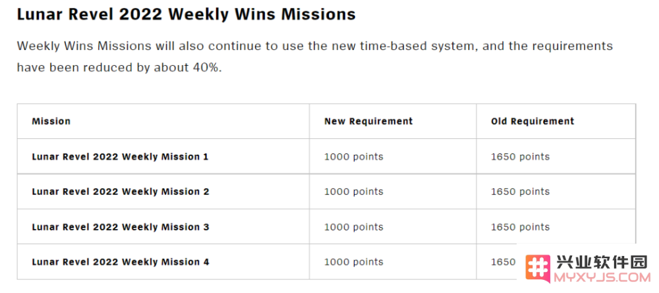
Task: Click the Chinese watermark site name
Action: [602, 262]
